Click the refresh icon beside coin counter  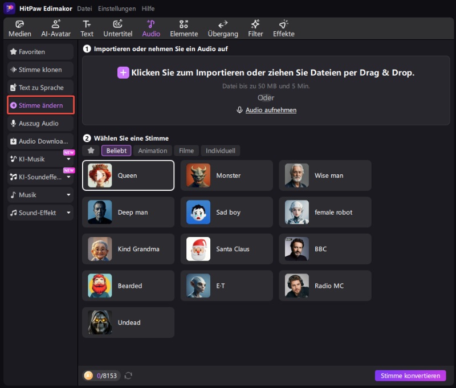tap(128, 375)
